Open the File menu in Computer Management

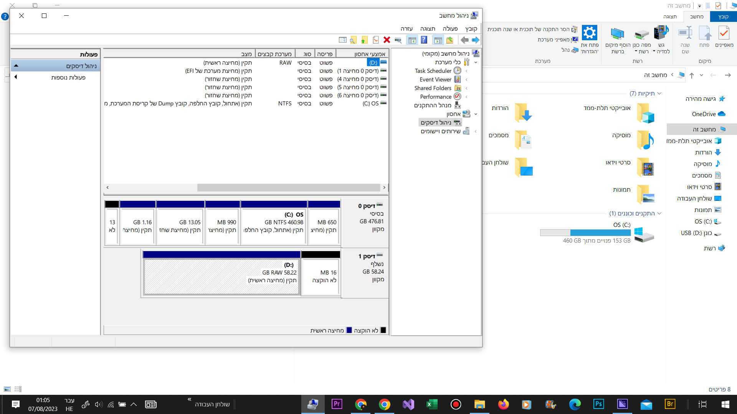pos(471,29)
